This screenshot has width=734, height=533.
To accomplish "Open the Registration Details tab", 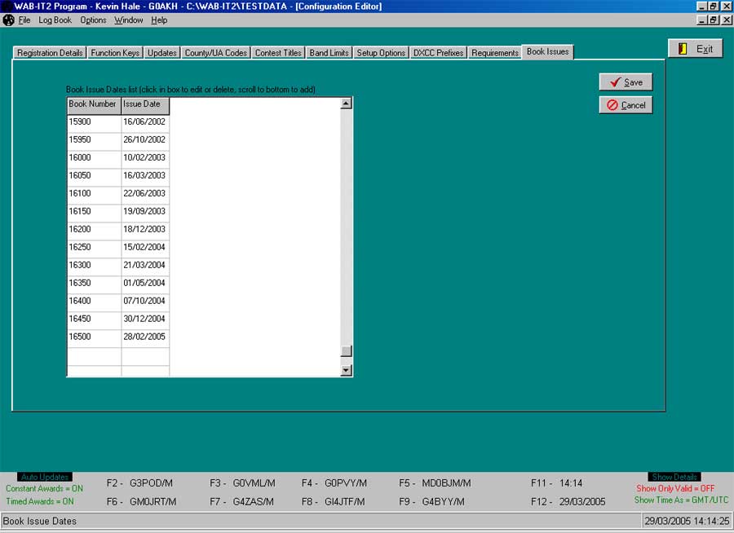I will [x=49, y=51].
